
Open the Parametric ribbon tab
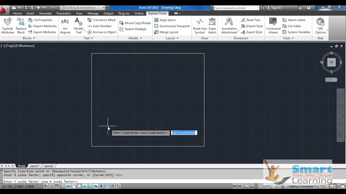tap(64, 13)
